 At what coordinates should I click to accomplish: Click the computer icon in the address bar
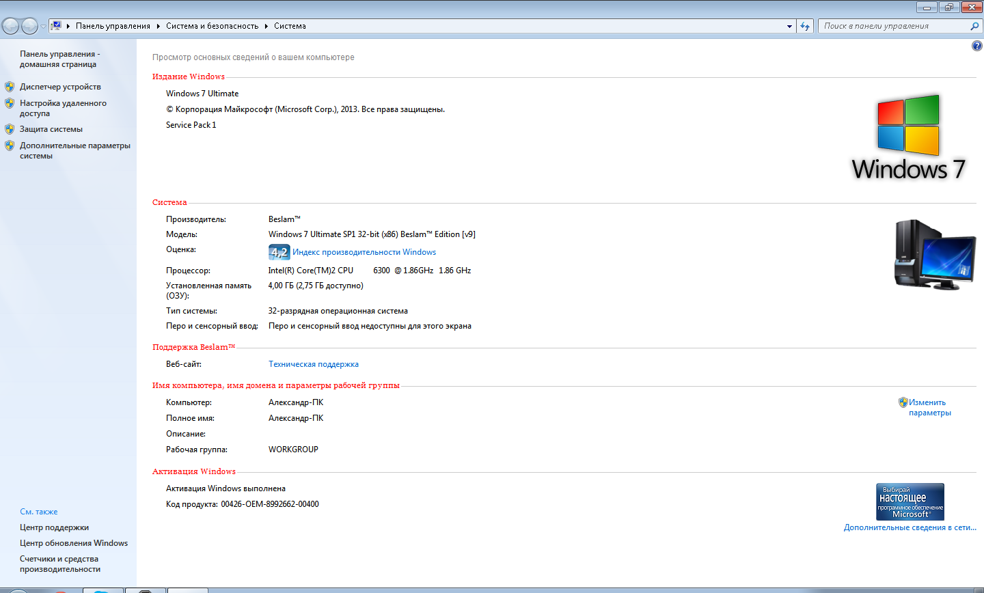click(56, 26)
